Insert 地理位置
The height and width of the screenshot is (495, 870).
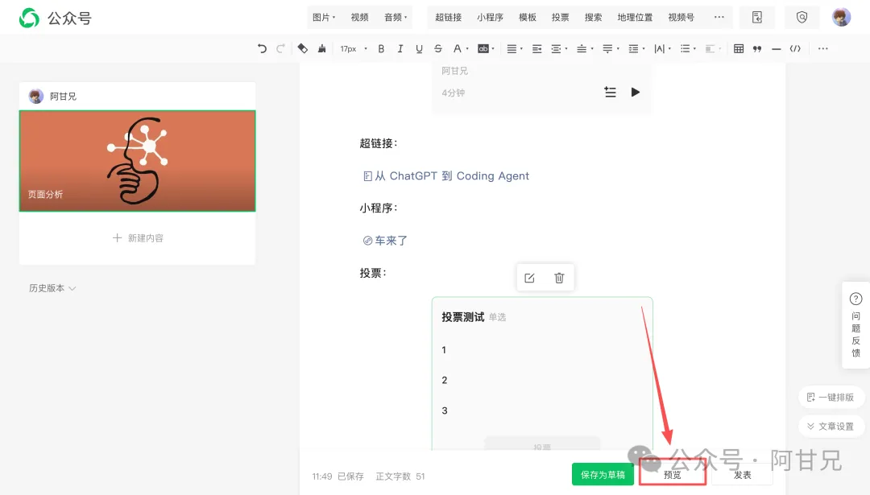coord(635,17)
